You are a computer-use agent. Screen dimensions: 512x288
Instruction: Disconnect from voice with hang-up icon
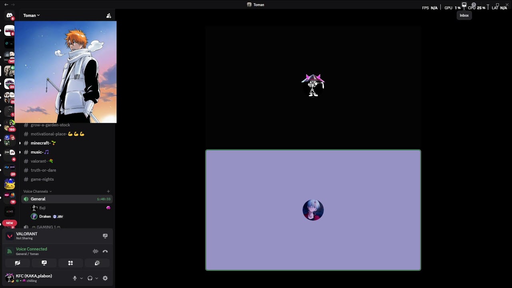(105, 251)
